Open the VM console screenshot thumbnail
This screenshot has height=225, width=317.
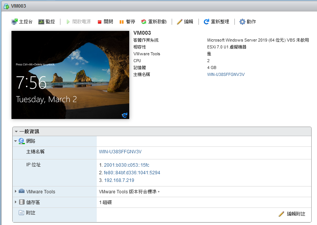(x=70, y=75)
